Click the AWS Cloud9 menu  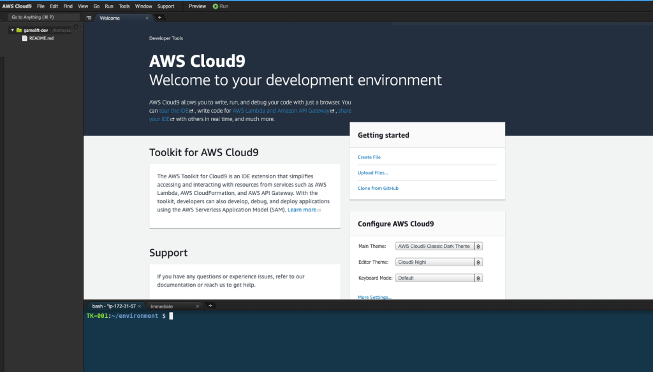point(17,6)
